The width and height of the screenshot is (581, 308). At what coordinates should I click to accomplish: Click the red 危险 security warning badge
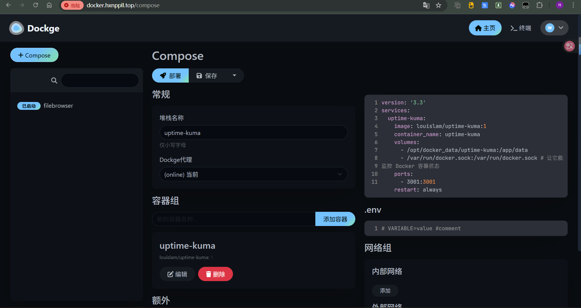72,5
